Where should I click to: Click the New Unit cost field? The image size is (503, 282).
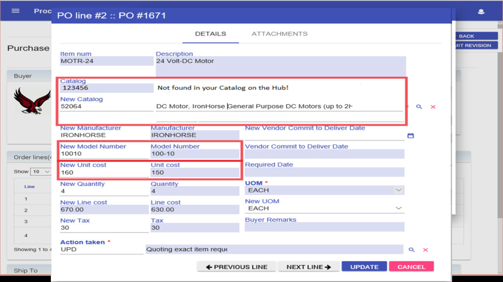[x=104, y=173]
